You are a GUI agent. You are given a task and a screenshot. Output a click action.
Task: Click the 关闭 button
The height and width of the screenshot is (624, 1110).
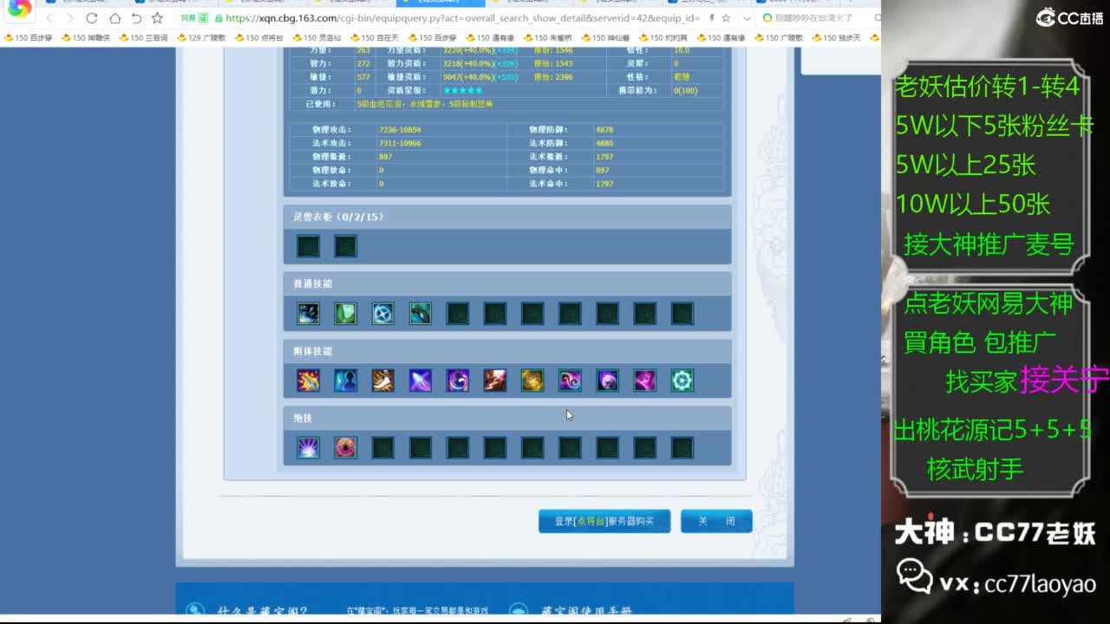[716, 521]
